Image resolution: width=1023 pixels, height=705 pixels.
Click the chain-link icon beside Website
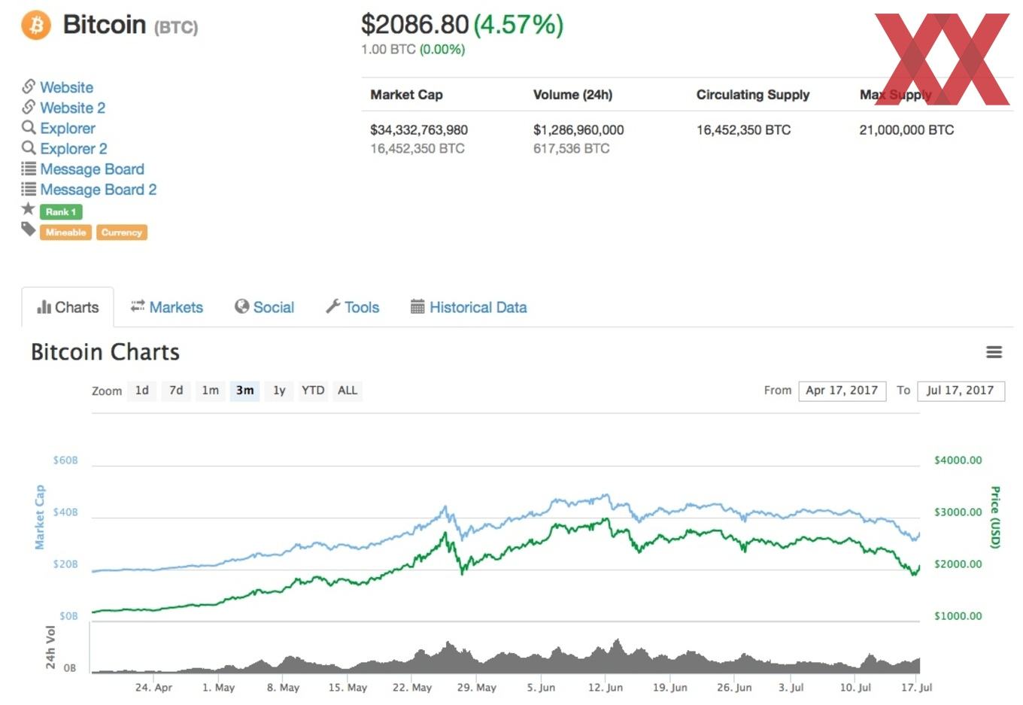tap(29, 87)
